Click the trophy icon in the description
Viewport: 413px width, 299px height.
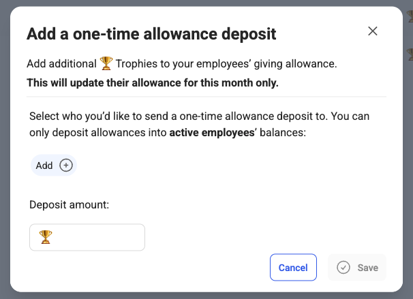[106, 63]
